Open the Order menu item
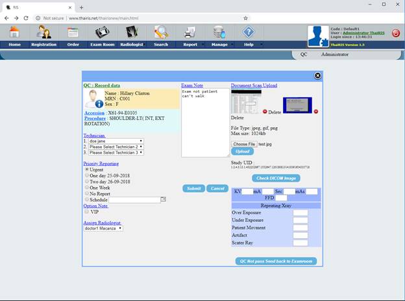 coord(73,45)
